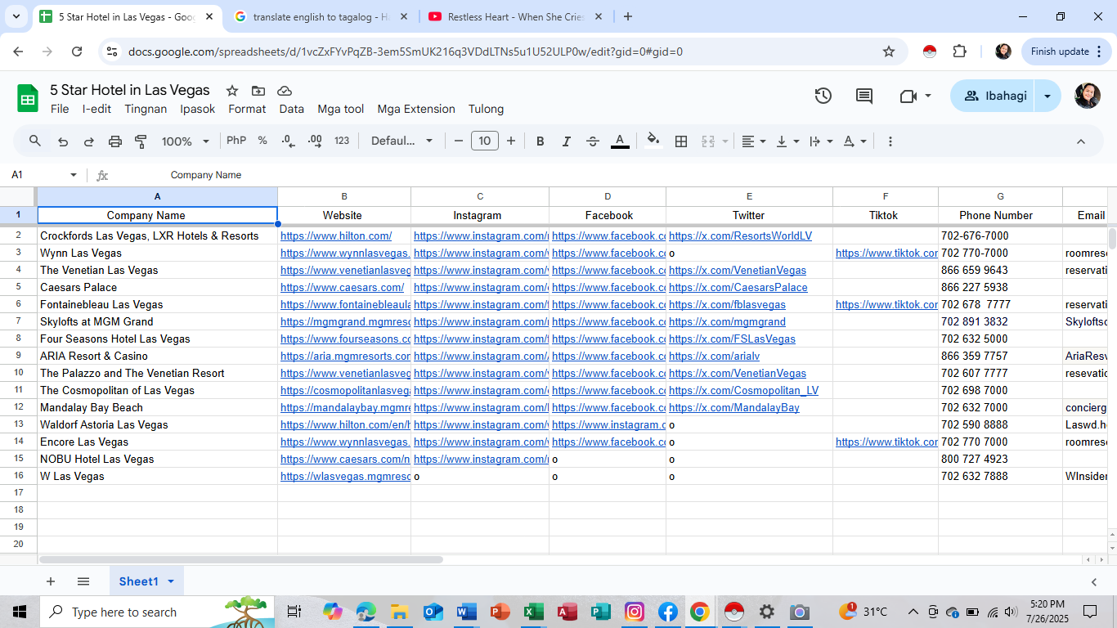Open the Cosmopolitan_LV Twitter link
The image size is (1117, 628).
(743, 391)
